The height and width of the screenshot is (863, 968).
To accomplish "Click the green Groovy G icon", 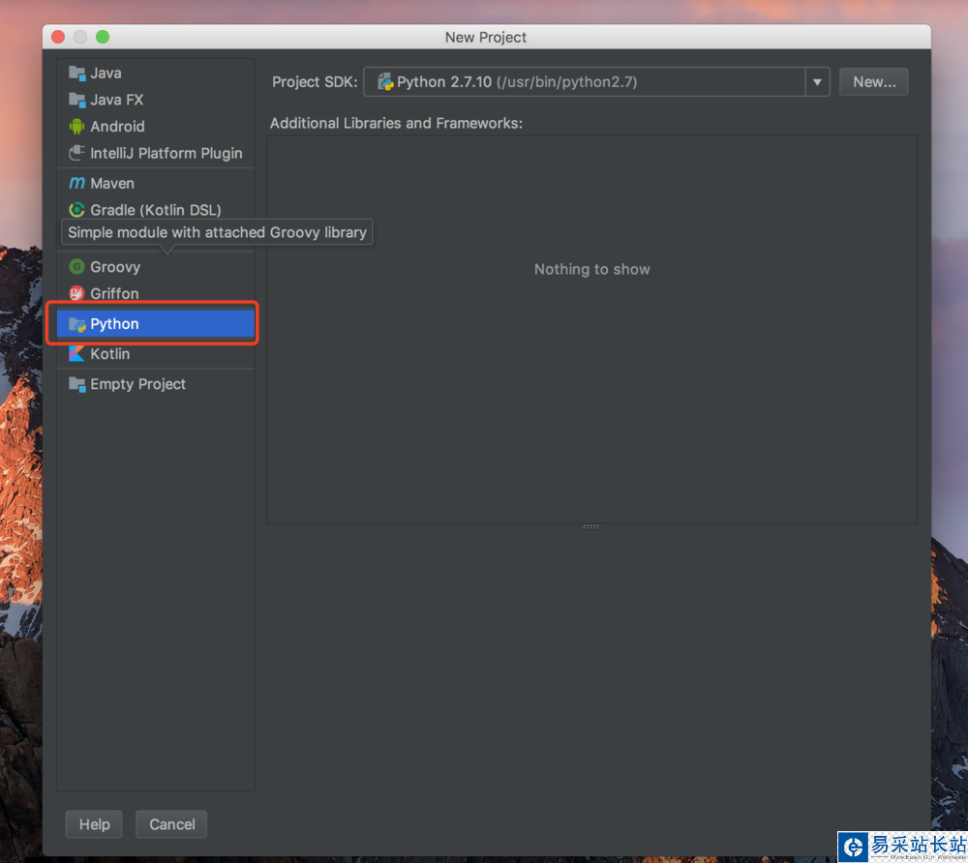I will coord(76,266).
